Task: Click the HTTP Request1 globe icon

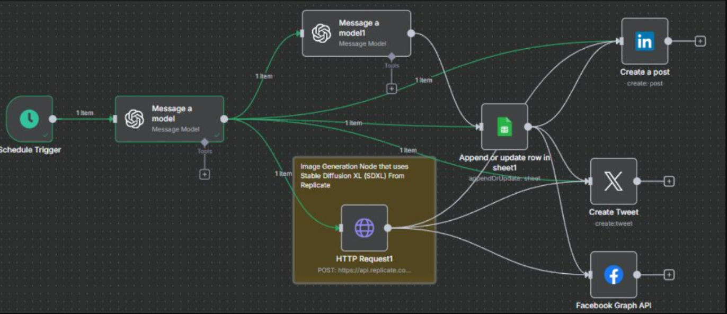Action: [364, 228]
